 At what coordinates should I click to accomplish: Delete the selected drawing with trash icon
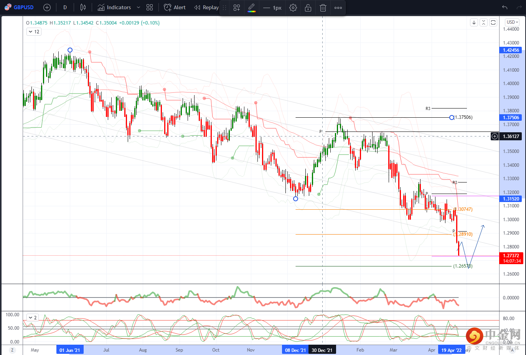[x=323, y=8]
